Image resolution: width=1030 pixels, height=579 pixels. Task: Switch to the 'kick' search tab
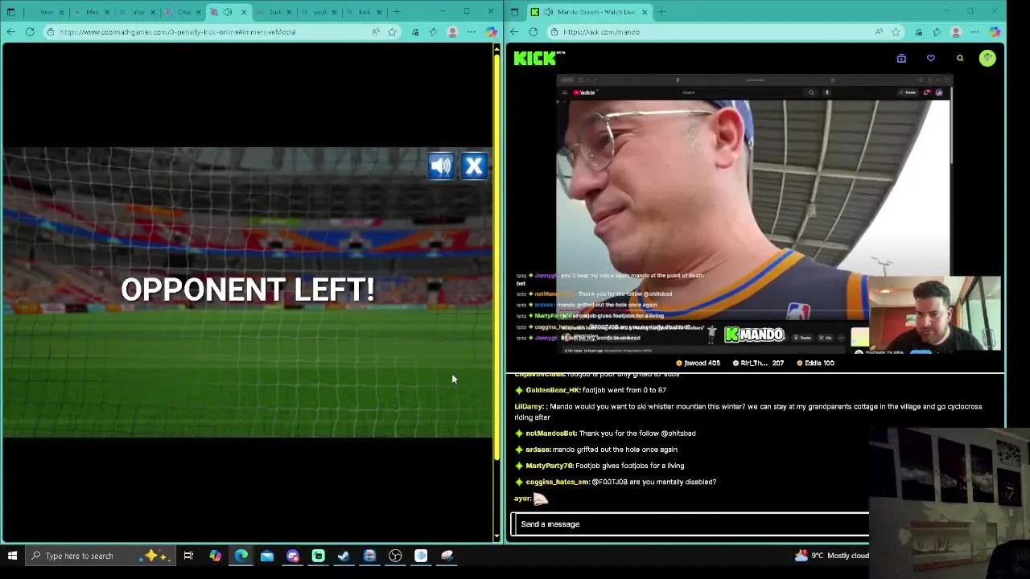(364, 12)
